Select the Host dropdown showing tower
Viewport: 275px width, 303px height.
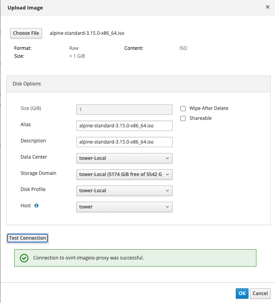click(124, 207)
